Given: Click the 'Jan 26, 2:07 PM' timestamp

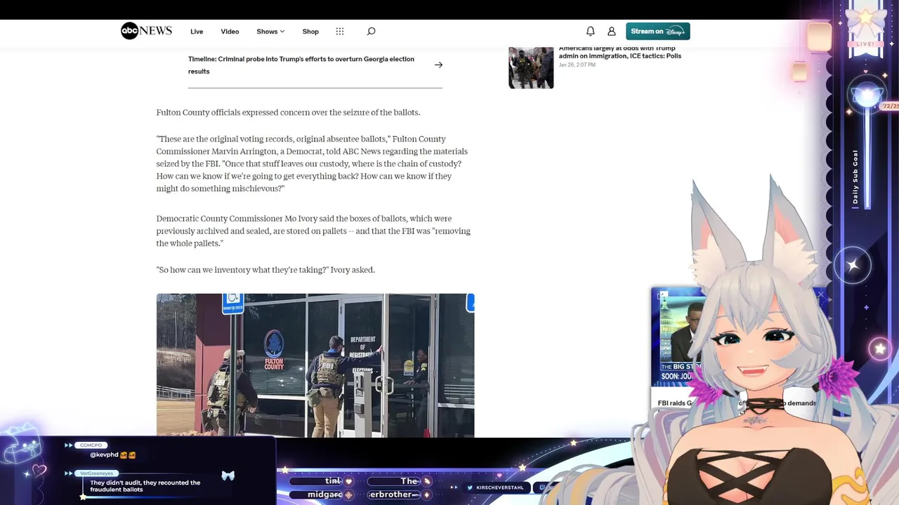Looking at the screenshot, I should [577, 65].
